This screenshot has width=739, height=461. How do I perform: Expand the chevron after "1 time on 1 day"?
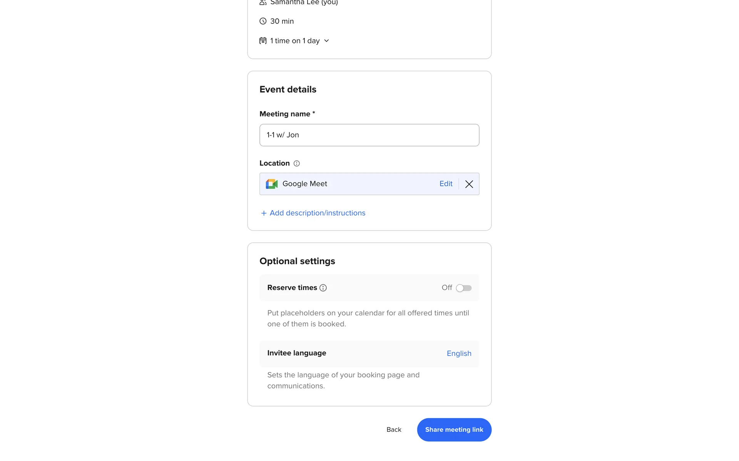click(x=326, y=41)
